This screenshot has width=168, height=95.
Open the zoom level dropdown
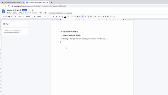point(21,16)
